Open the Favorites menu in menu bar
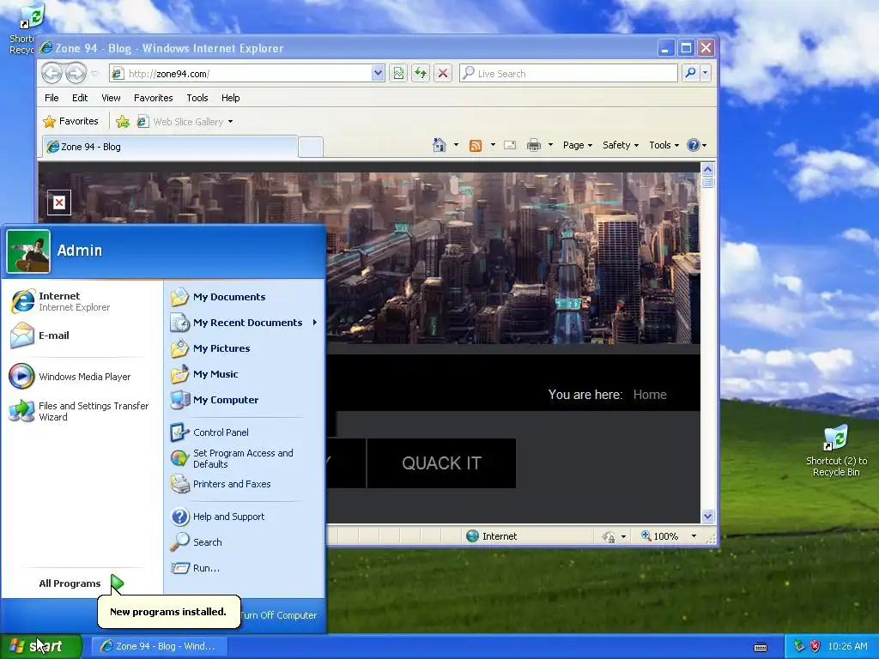The width and height of the screenshot is (879, 659). coord(153,98)
